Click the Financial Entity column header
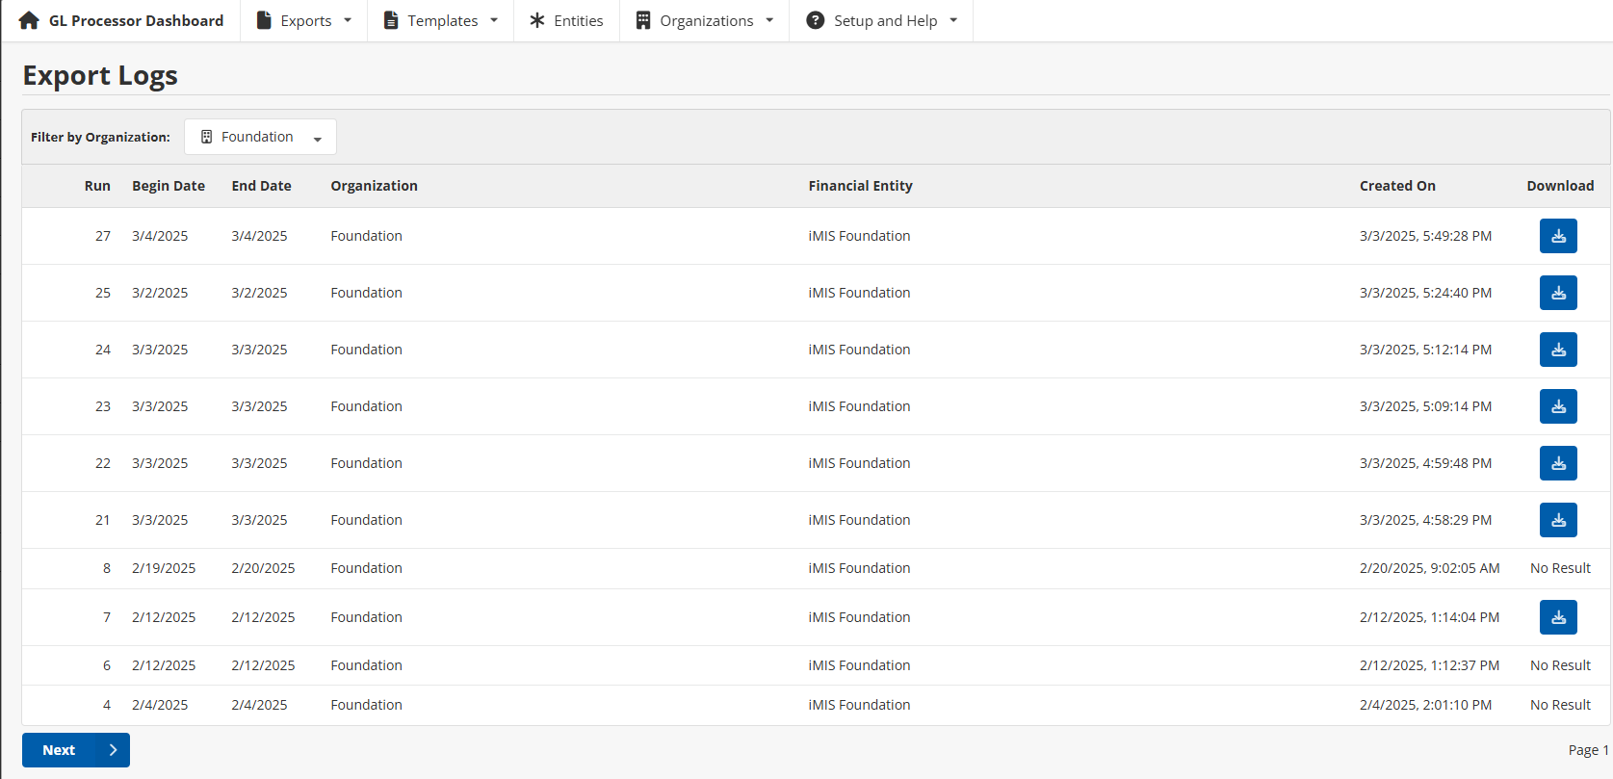 click(x=860, y=186)
